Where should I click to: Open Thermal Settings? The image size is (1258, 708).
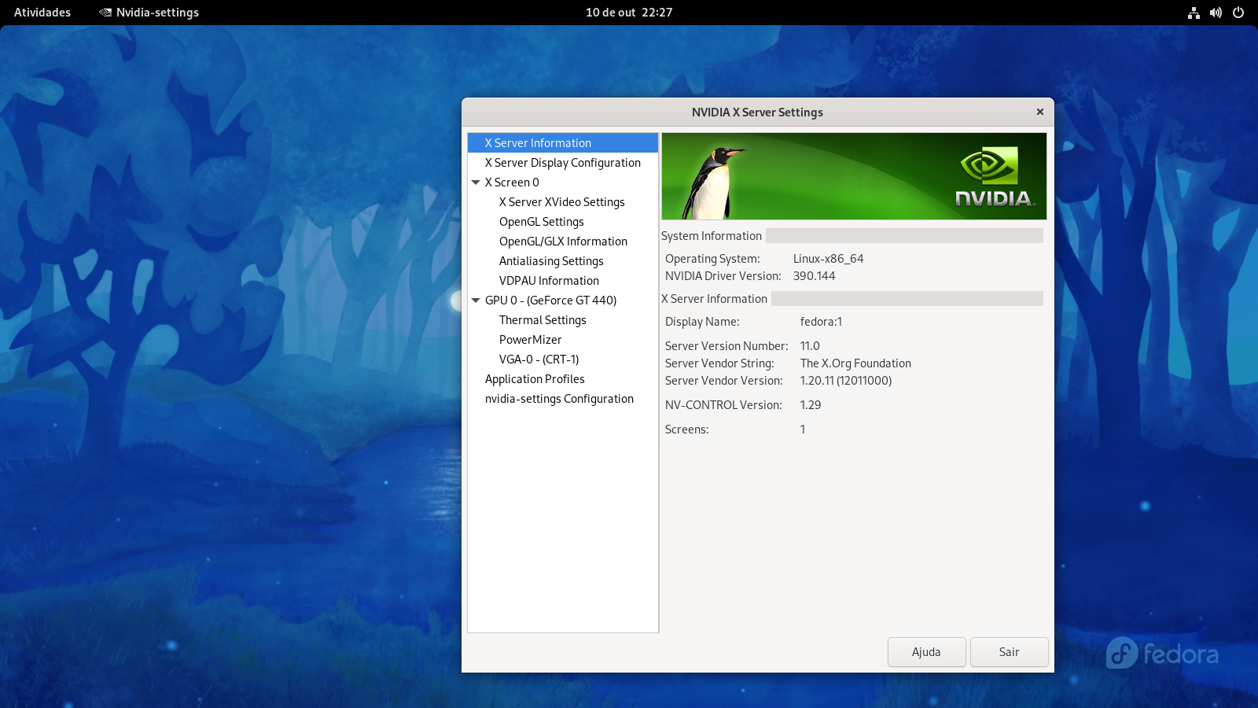543,320
